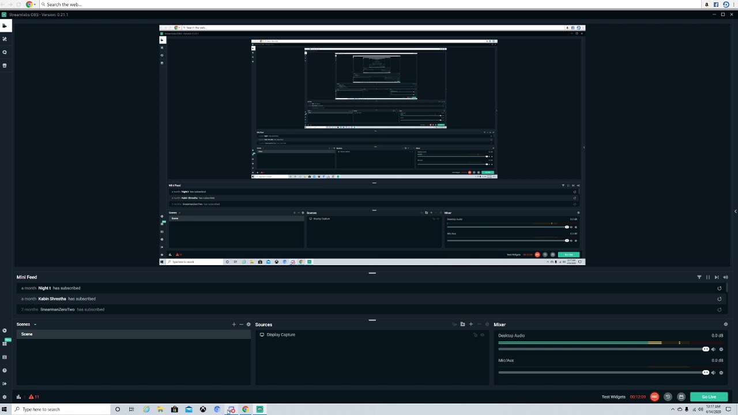Open the Alert Box icon in sidebar
Screen dimensions: 738x415
pyautogui.click(x=5, y=52)
